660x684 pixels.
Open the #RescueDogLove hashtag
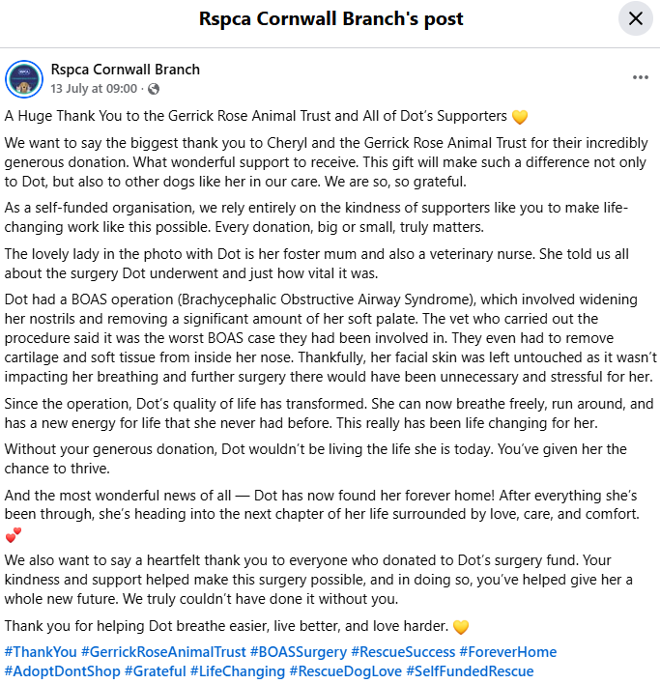click(346, 670)
